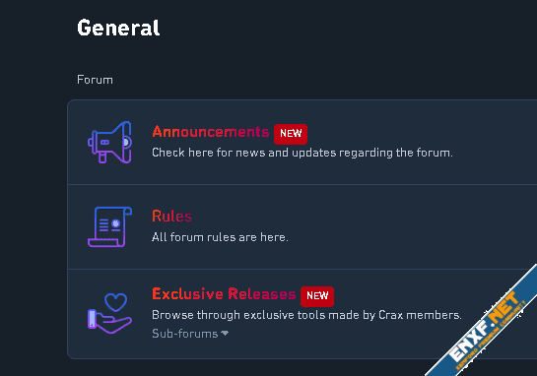
Task: Click the General category heading
Action: point(118,28)
